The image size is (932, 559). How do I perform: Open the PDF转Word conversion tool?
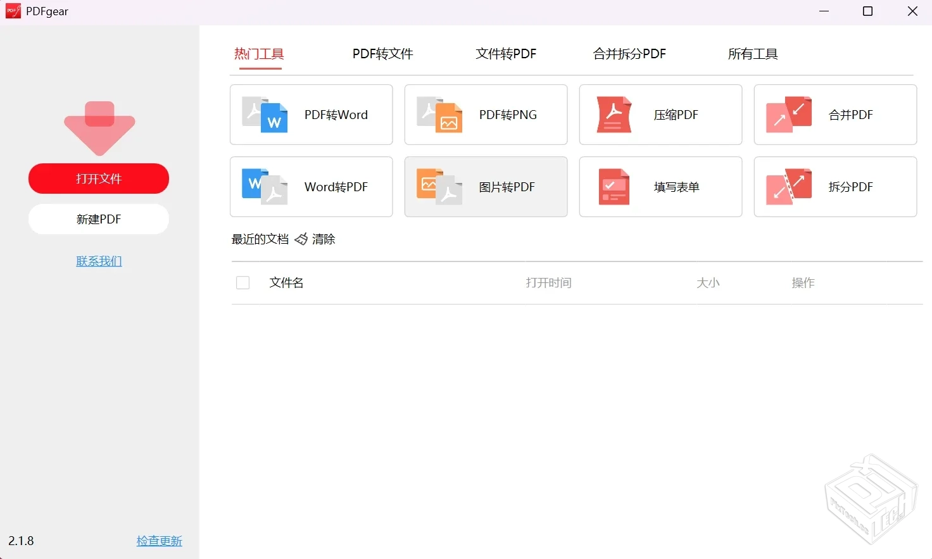311,115
